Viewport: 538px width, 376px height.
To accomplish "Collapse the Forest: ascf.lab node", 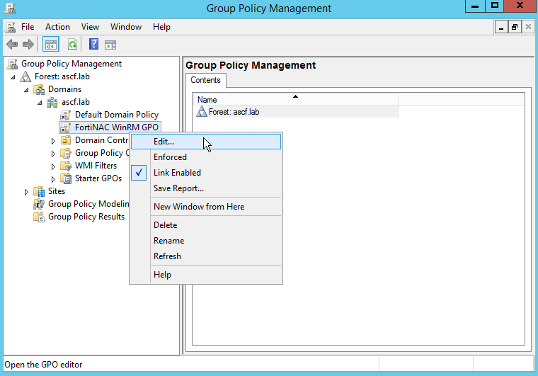I will [13, 77].
